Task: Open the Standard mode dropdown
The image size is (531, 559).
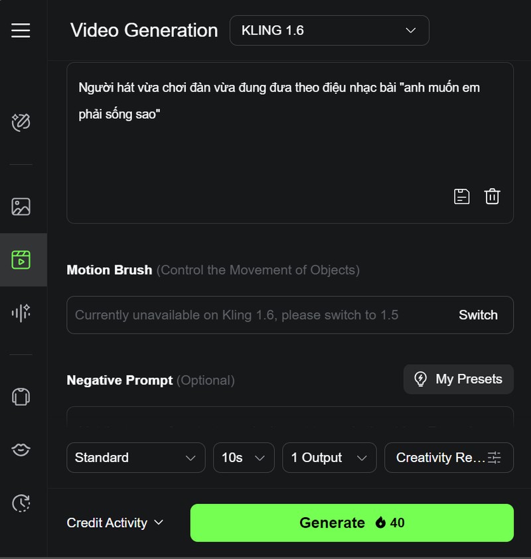Action: click(x=135, y=458)
